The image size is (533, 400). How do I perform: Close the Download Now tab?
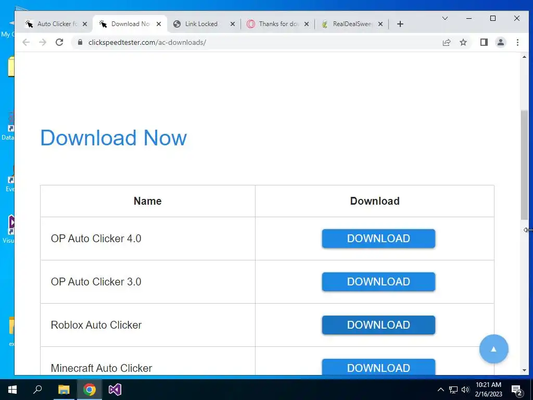[x=158, y=24]
